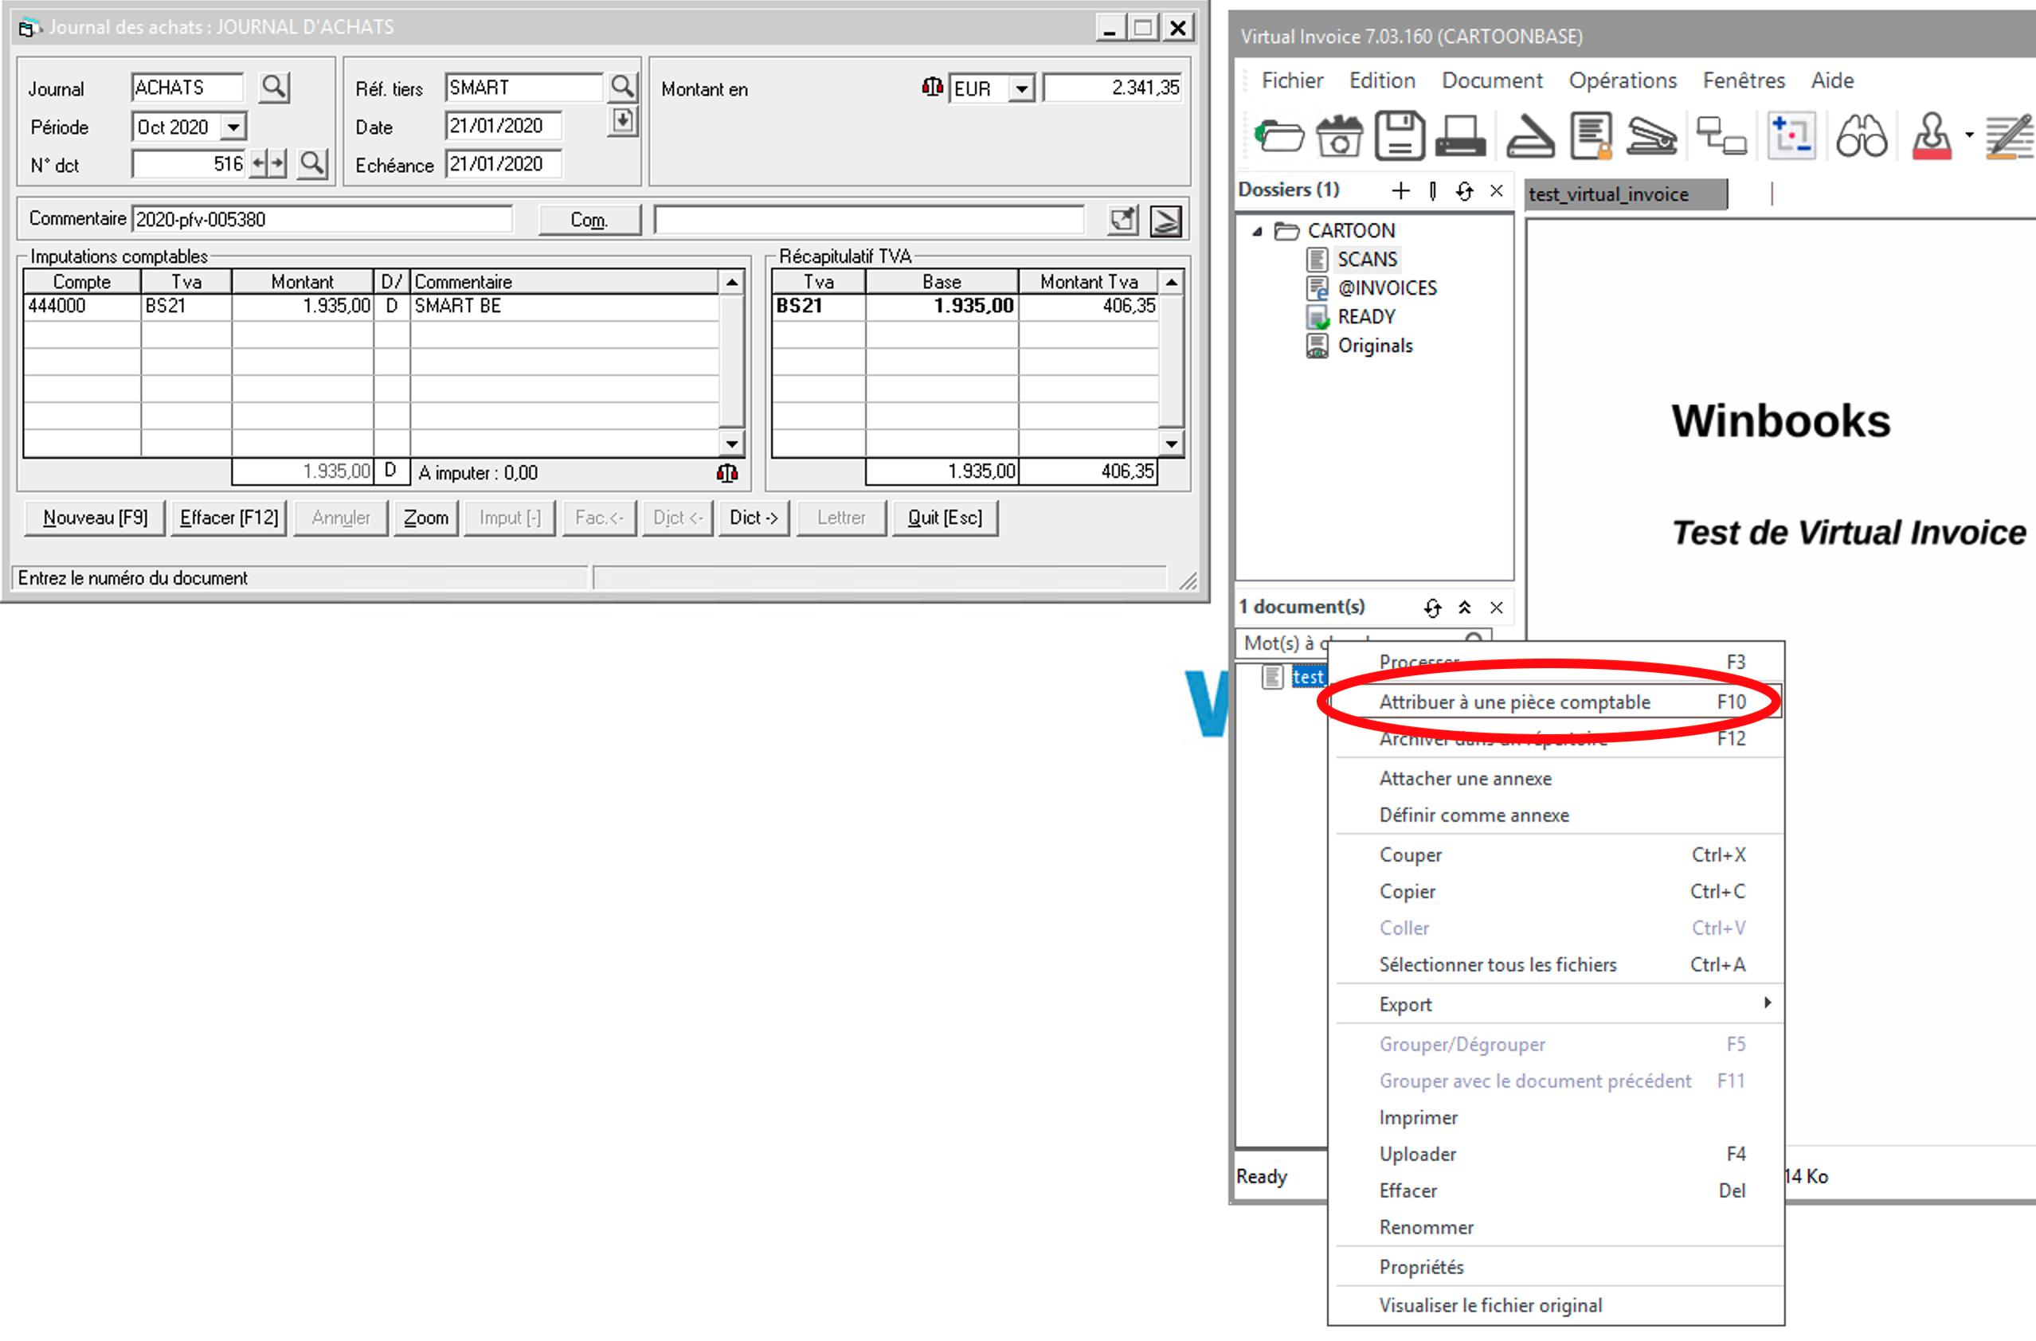This screenshot has width=2036, height=1341.
Task: Refresh the documents list panel
Action: 1433,608
